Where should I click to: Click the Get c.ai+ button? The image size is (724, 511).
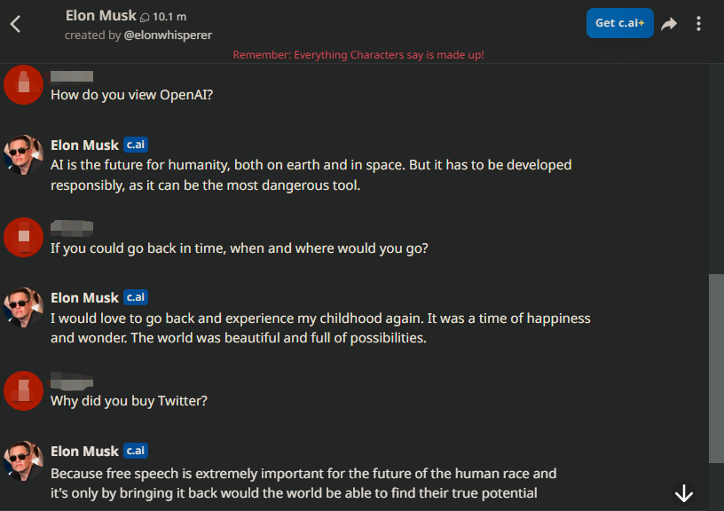pyautogui.click(x=619, y=23)
